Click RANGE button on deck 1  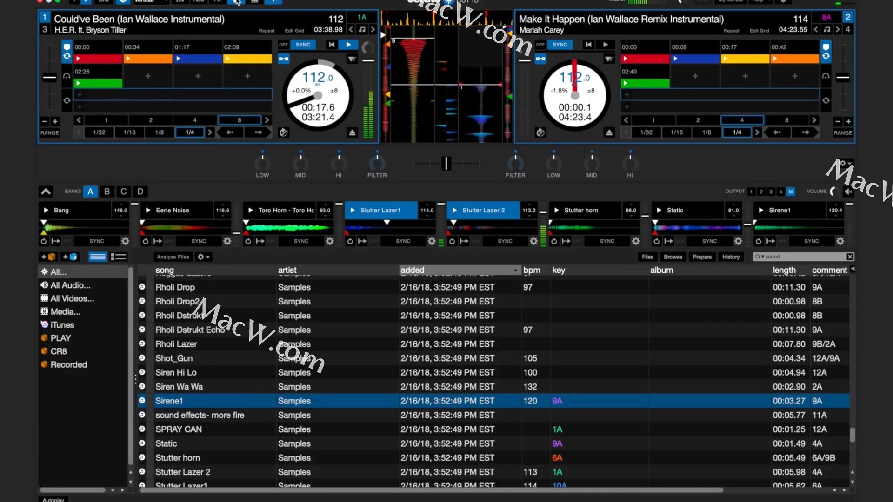pyautogui.click(x=50, y=133)
